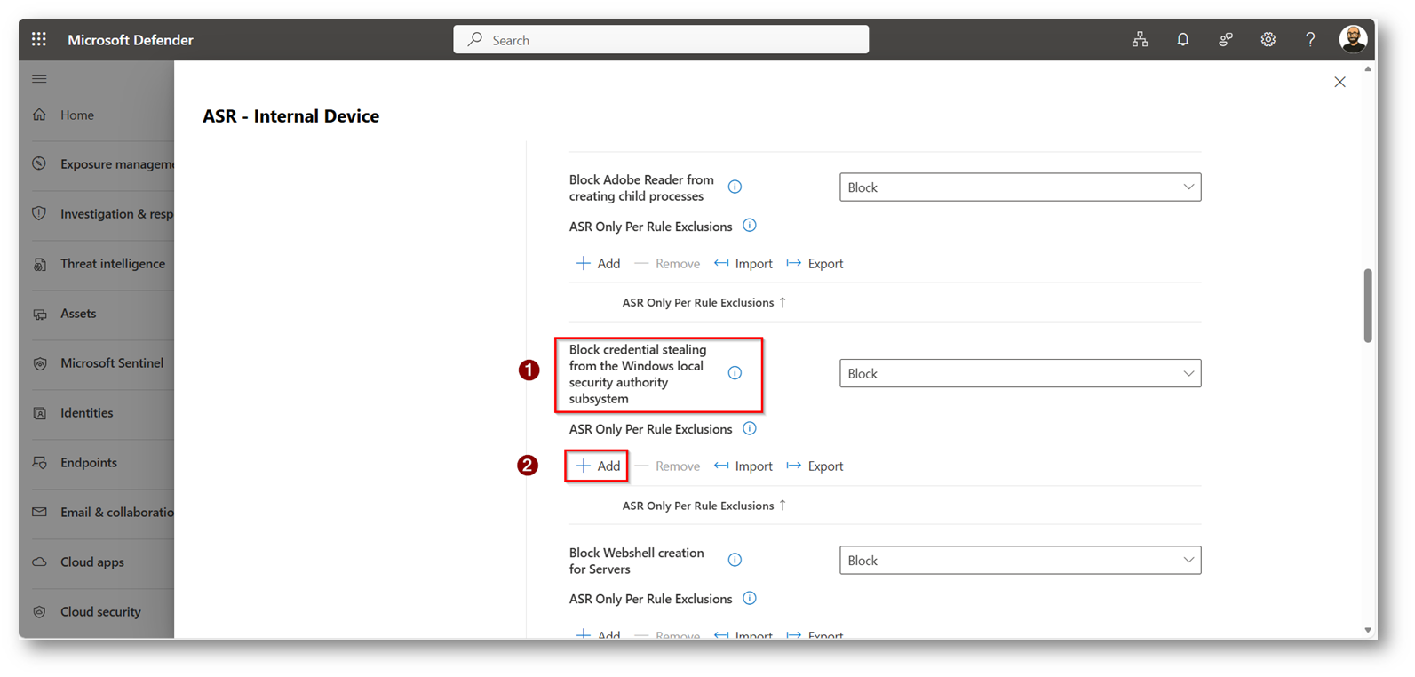Add an exclusion for Adobe Reader rule
1415x677 pixels.
[598, 264]
